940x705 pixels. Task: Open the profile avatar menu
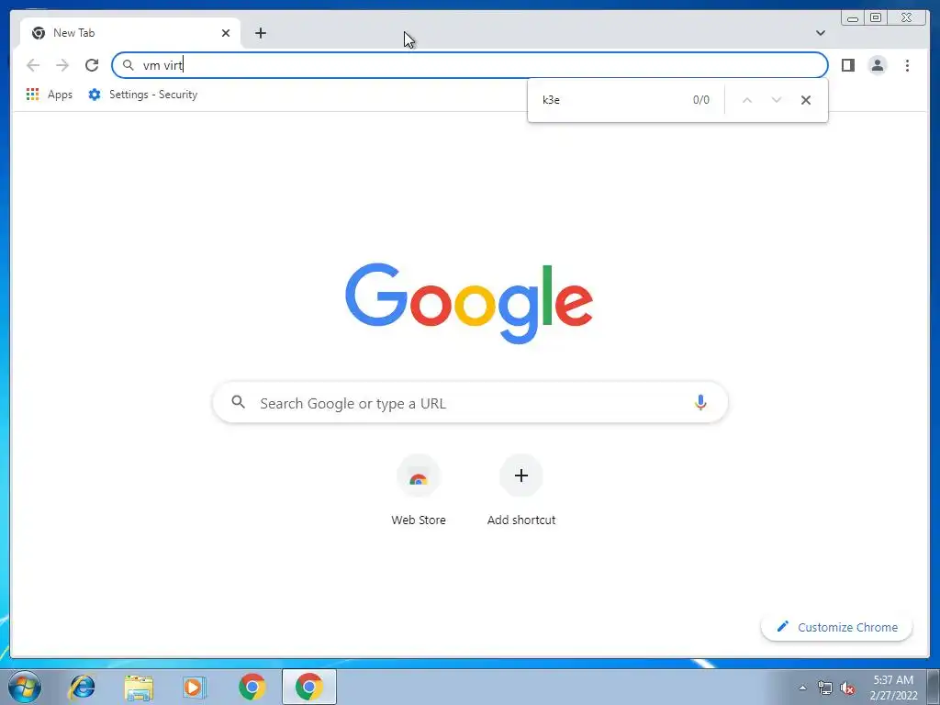click(x=877, y=65)
